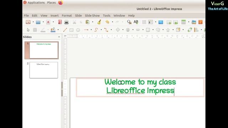This screenshot has height=128, width=228.
Task: Click the Display Views icon
Action: tap(150, 22)
